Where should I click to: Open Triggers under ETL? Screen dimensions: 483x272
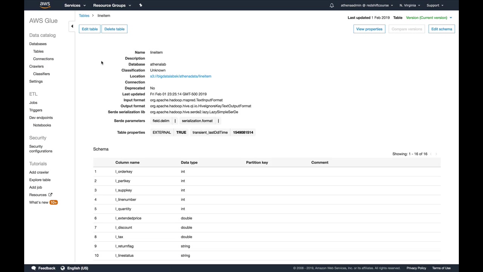click(35, 110)
